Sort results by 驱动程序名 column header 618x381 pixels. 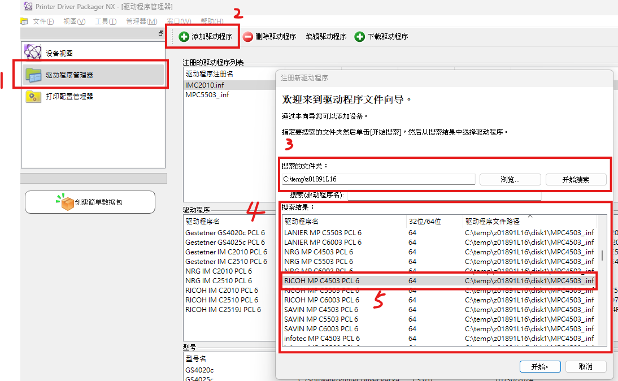(x=343, y=221)
